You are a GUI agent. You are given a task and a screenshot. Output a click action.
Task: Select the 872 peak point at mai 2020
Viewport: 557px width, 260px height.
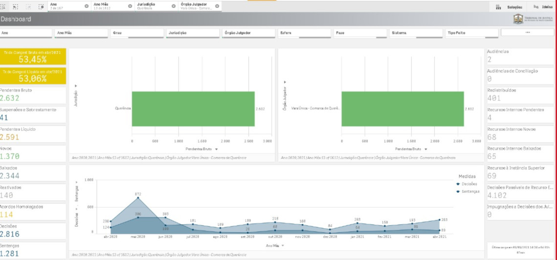click(x=138, y=198)
